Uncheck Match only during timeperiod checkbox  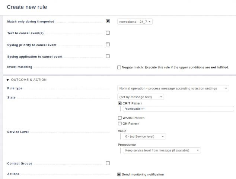108,21
